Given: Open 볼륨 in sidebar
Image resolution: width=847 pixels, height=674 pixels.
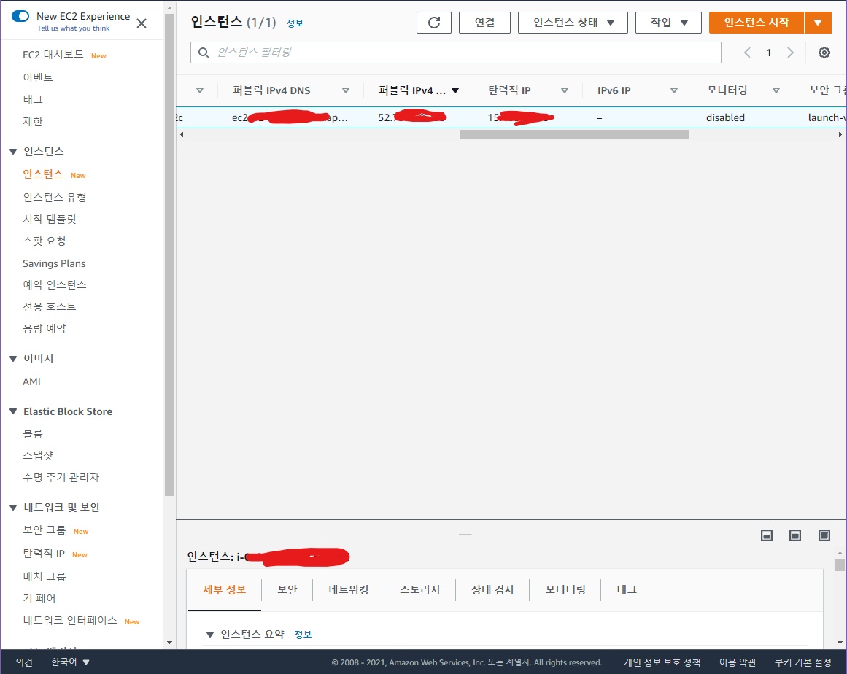Looking at the screenshot, I should point(32,434).
